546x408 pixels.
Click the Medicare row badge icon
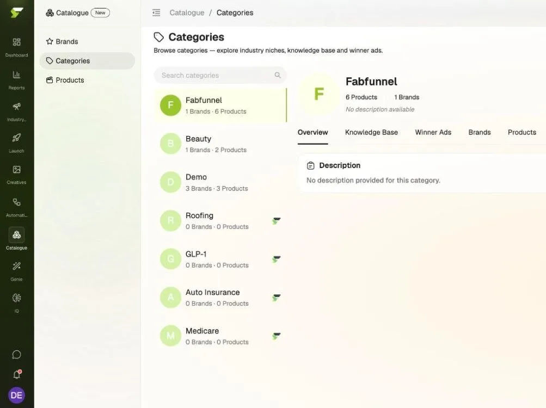[277, 336]
